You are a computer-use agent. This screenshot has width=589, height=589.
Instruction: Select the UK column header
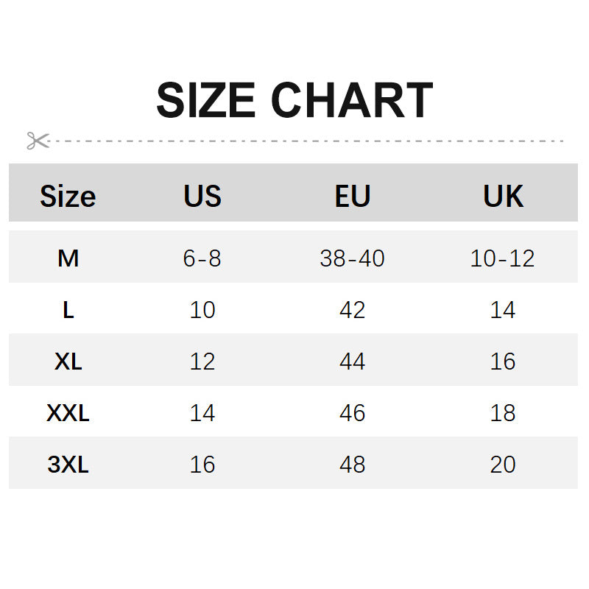(503, 197)
